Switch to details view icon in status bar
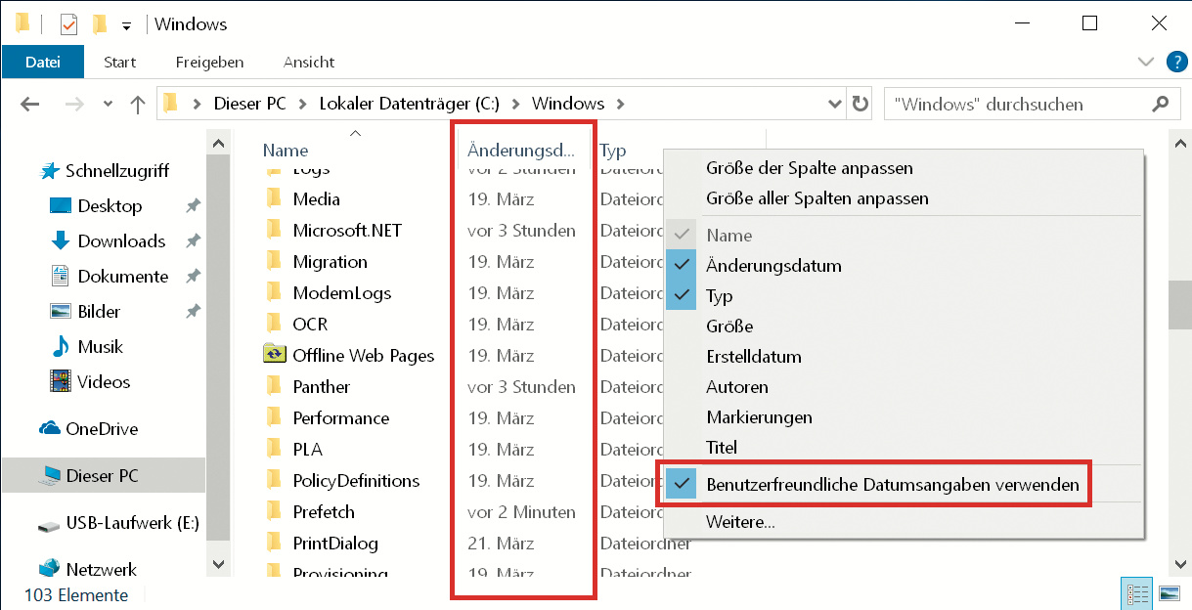Viewport: 1192px width, 610px height. click(1135, 593)
